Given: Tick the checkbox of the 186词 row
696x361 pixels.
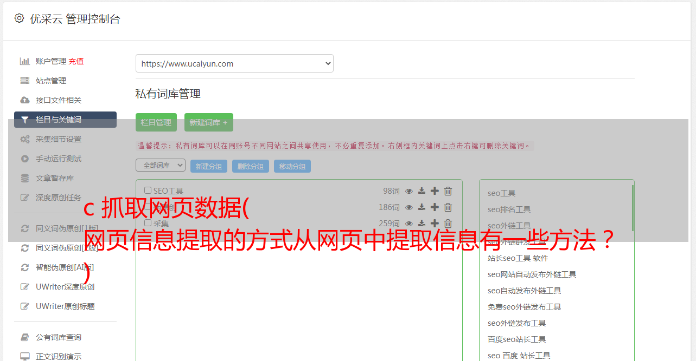Looking at the screenshot, I should [x=148, y=207].
